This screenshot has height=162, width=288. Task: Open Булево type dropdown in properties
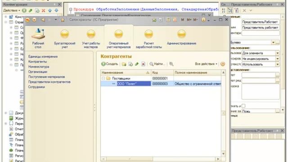point(273,43)
